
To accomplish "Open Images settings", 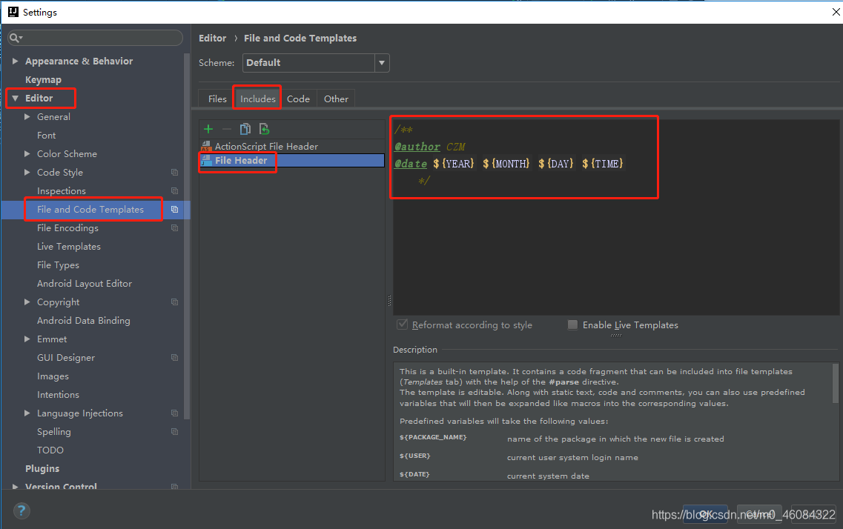I will pos(53,376).
